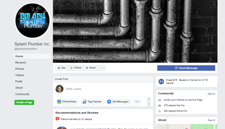
Task: Select the Get Messages option
Action: click(118, 102)
